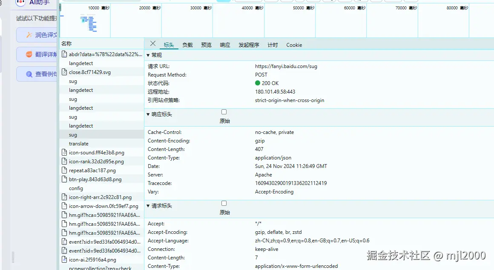Open the 发起程序 tab
494x270 pixels.
point(249,45)
